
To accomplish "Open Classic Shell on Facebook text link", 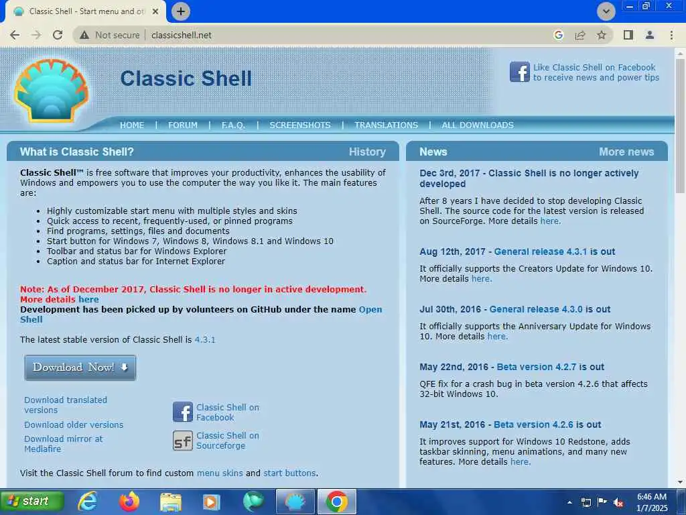I will click(x=228, y=412).
